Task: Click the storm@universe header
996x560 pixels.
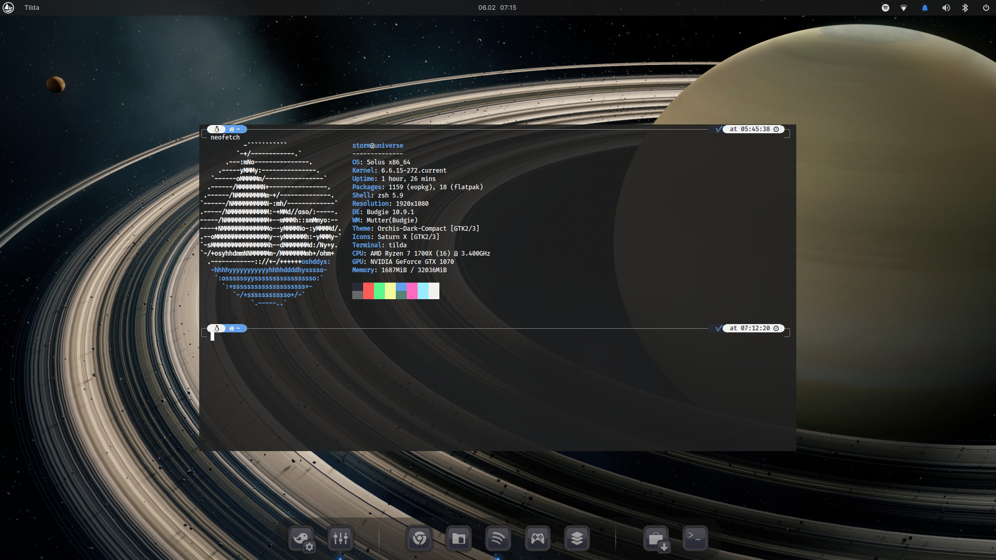Action: (378, 146)
